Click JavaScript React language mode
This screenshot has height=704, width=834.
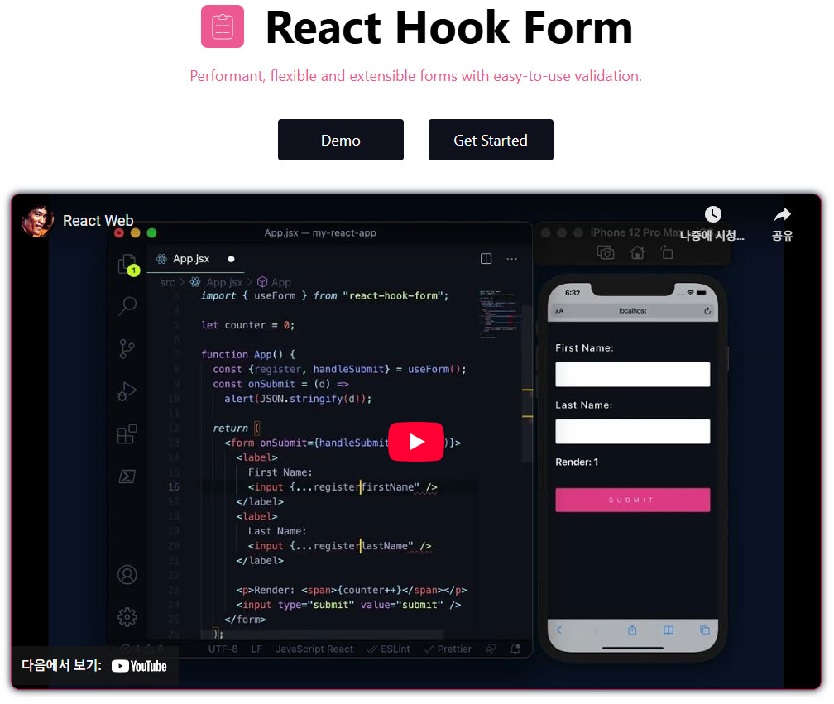314,649
